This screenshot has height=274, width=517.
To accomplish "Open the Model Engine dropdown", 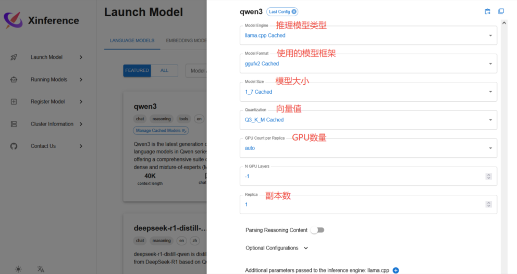I will click(x=368, y=35).
